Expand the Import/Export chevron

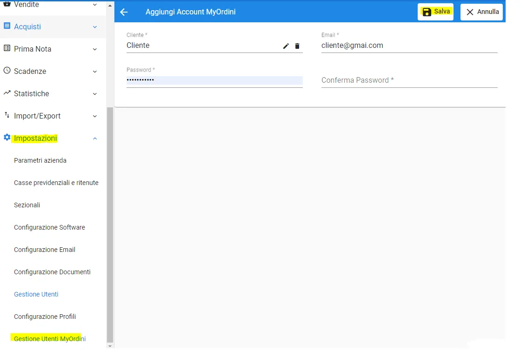pyautogui.click(x=95, y=116)
